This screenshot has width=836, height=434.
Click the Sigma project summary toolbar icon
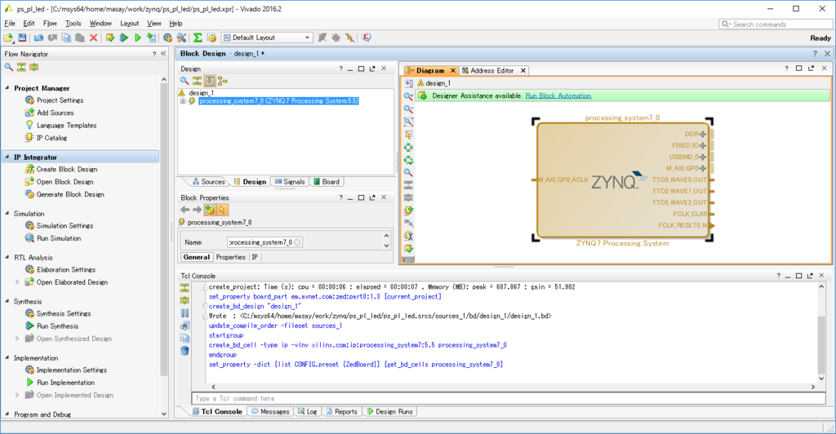[198, 38]
